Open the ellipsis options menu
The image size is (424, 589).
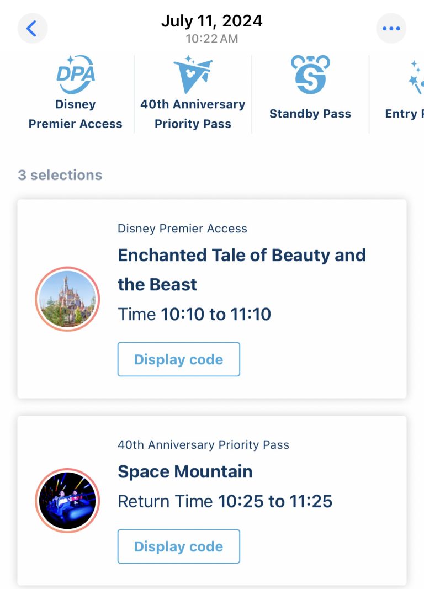click(x=391, y=28)
